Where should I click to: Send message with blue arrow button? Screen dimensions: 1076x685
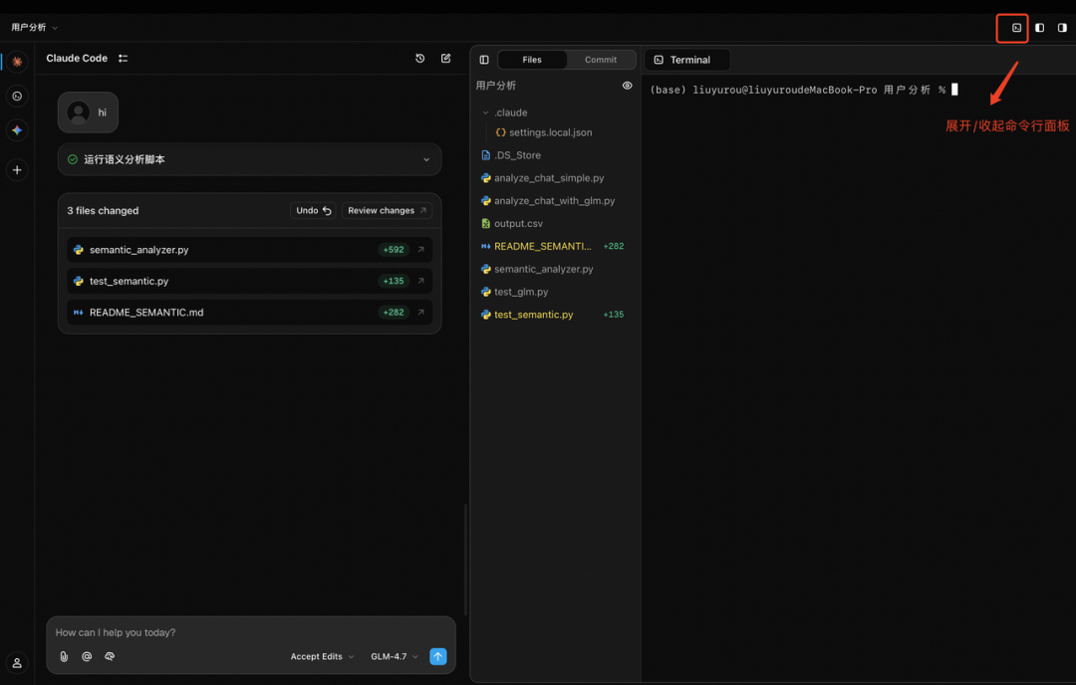[x=437, y=656]
